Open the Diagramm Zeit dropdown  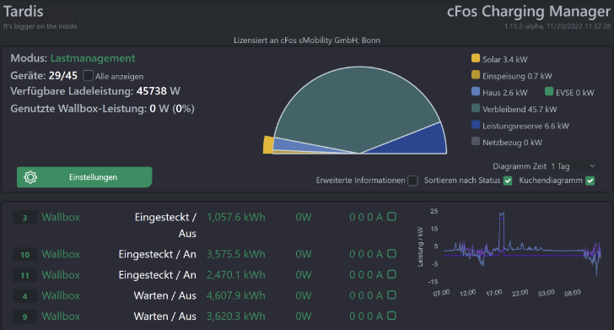[573, 166]
